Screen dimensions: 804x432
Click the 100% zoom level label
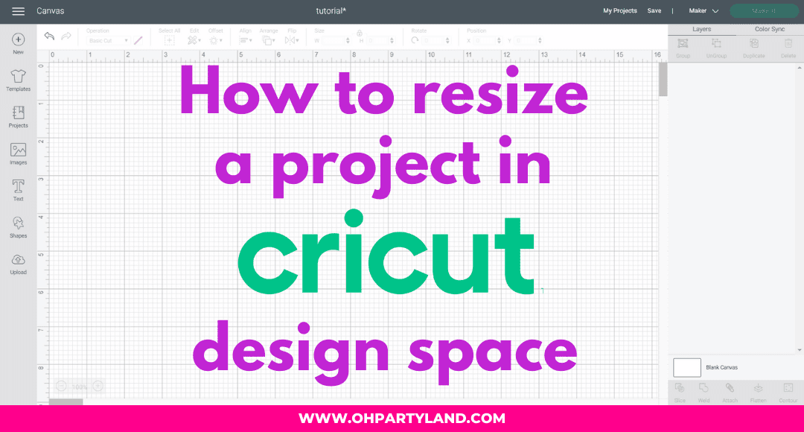pyautogui.click(x=80, y=387)
